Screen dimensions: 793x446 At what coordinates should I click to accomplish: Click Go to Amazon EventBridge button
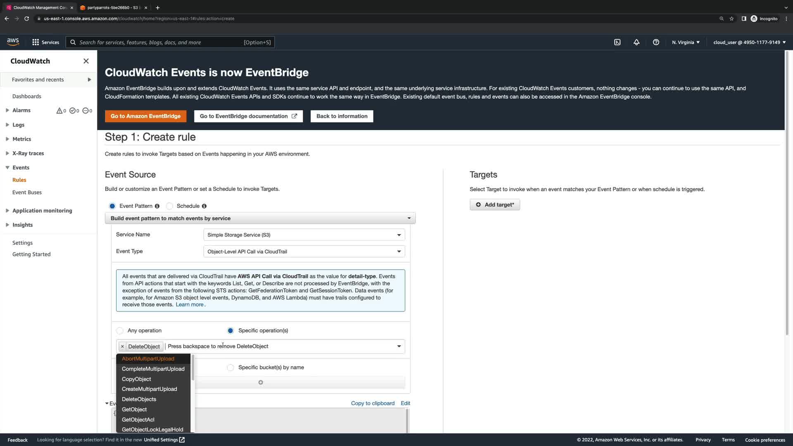click(x=145, y=116)
